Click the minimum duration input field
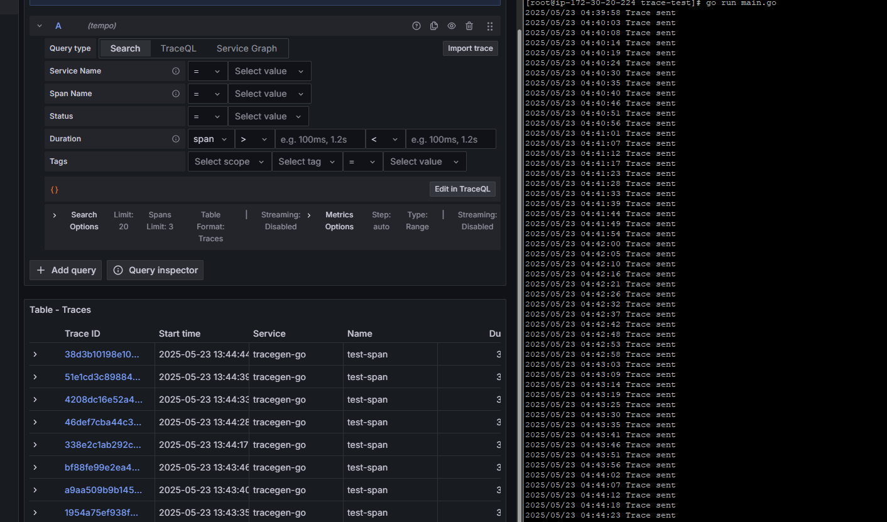887x522 pixels. click(x=320, y=139)
